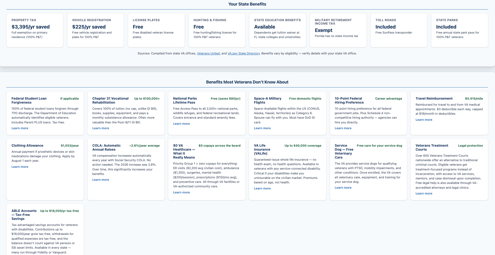Select the Hunting & Fishing benefit card
495x255 pixels.
coord(217,30)
